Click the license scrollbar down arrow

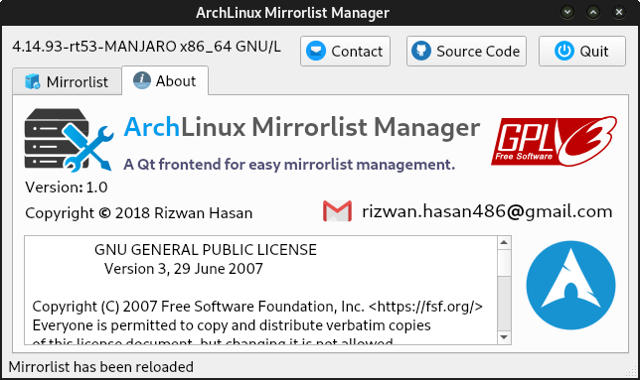pyautogui.click(x=504, y=337)
